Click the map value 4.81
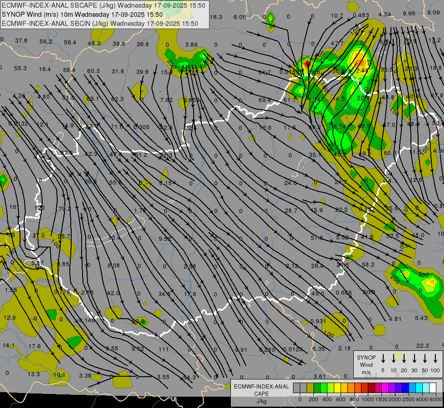444x408 pixels. pos(395,319)
